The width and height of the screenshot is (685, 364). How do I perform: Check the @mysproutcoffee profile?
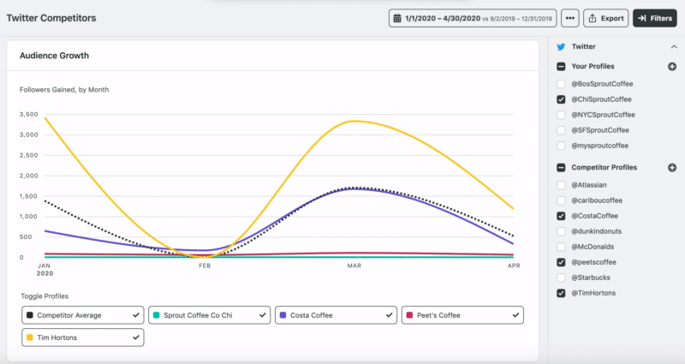[x=561, y=146]
